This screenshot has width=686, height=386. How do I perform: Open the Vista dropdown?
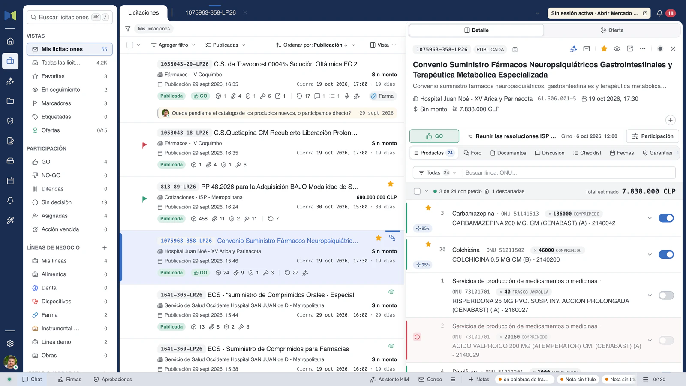pyautogui.click(x=383, y=45)
